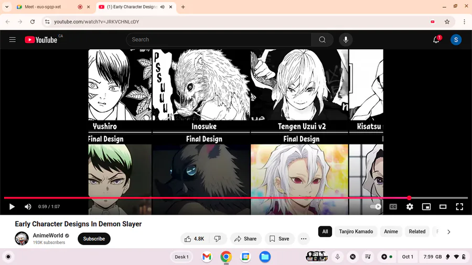The width and height of the screenshot is (472, 265).
Task: Turn on closed captions
Action: click(x=393, y=207)
